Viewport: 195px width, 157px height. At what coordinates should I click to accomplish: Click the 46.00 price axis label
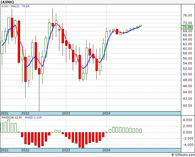(x=188, y=86)
